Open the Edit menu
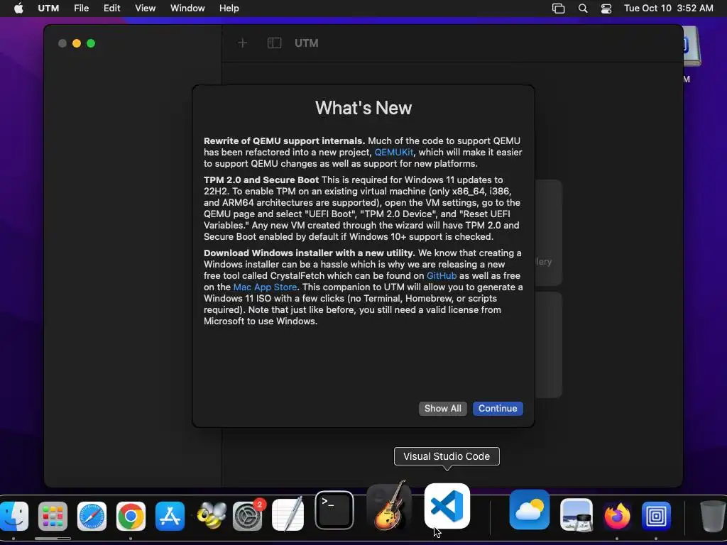The height and width of the screenshot is (545, 727). (111, 9)
